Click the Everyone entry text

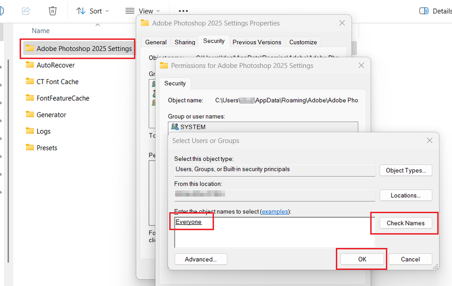click(189, 222)
